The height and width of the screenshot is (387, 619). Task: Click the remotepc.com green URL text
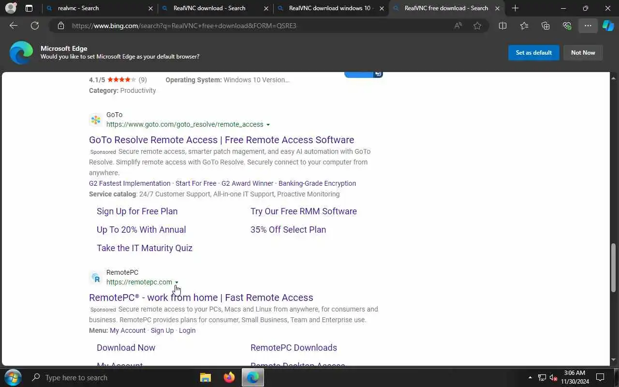[x=139, y=282]
